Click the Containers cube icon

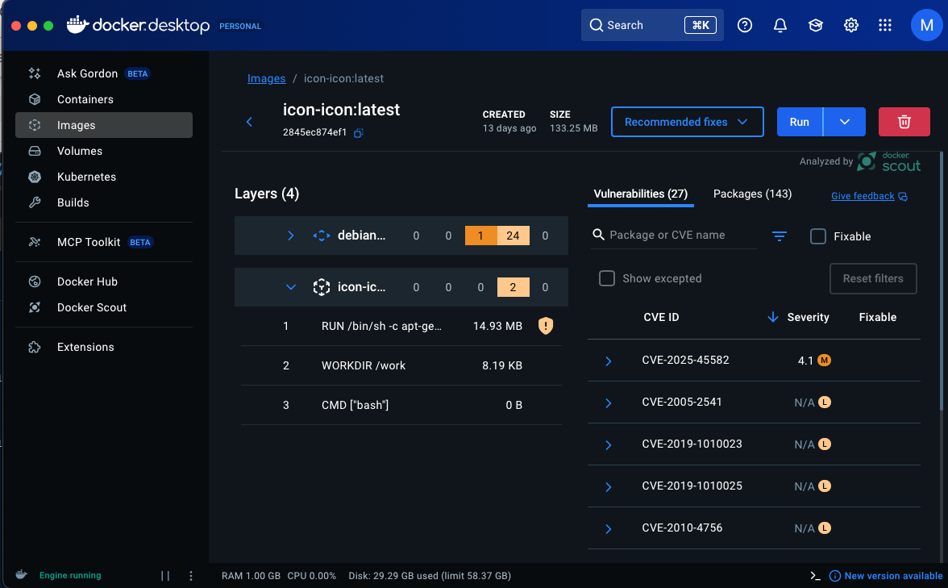tap(35, 99)
